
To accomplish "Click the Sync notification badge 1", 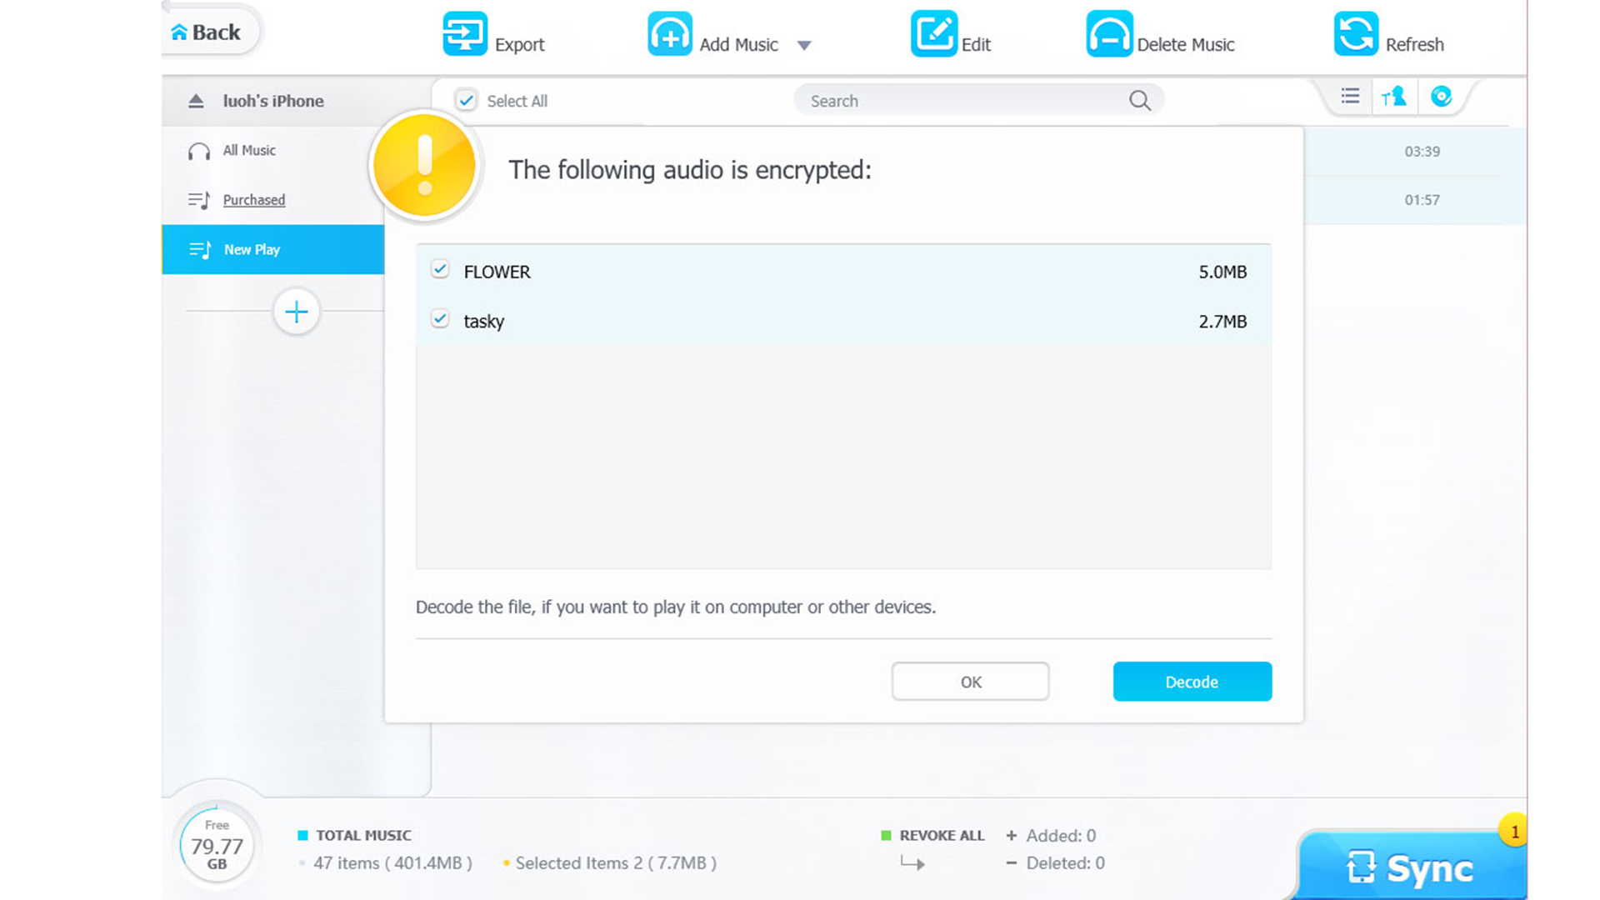I will tap(1513, 832).
